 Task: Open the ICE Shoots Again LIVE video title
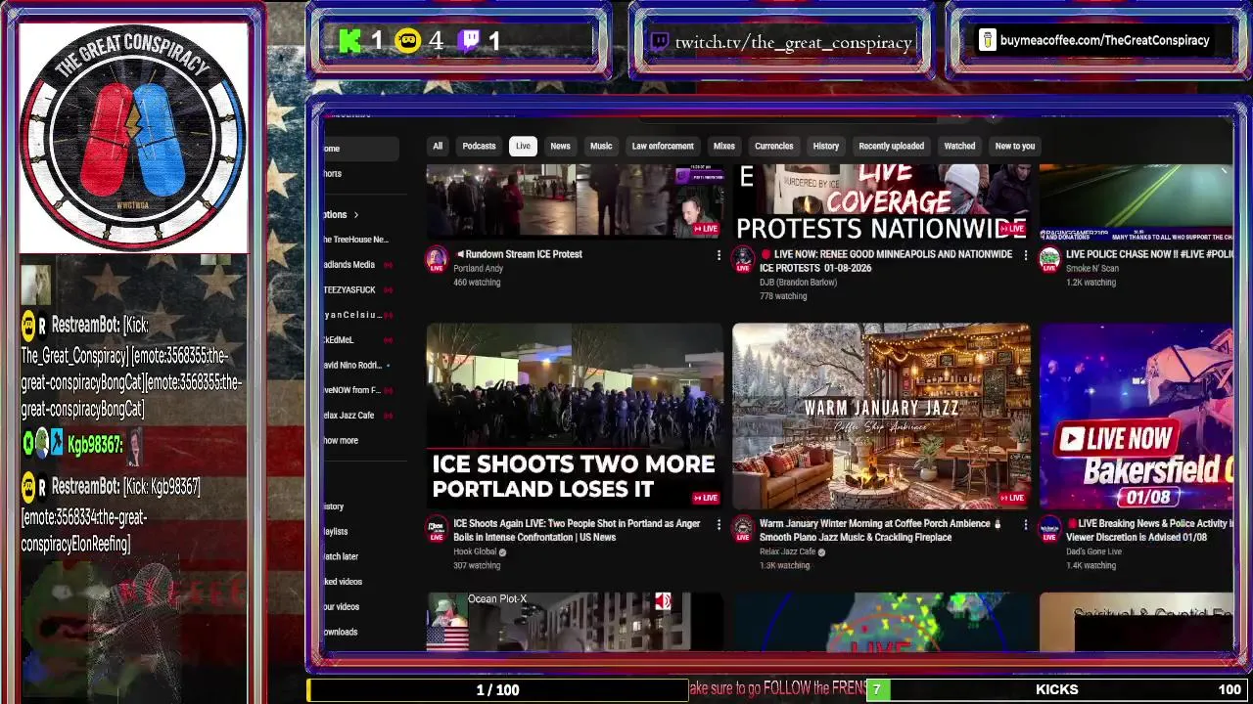(x=577, y=530)
